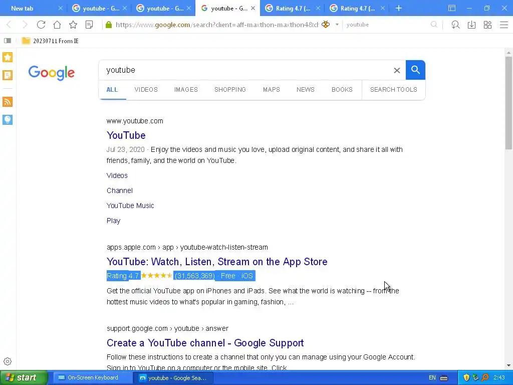This screenshot has width=513, height=385.
Task: Click into the Google search field
Action: tap(245, 70)
